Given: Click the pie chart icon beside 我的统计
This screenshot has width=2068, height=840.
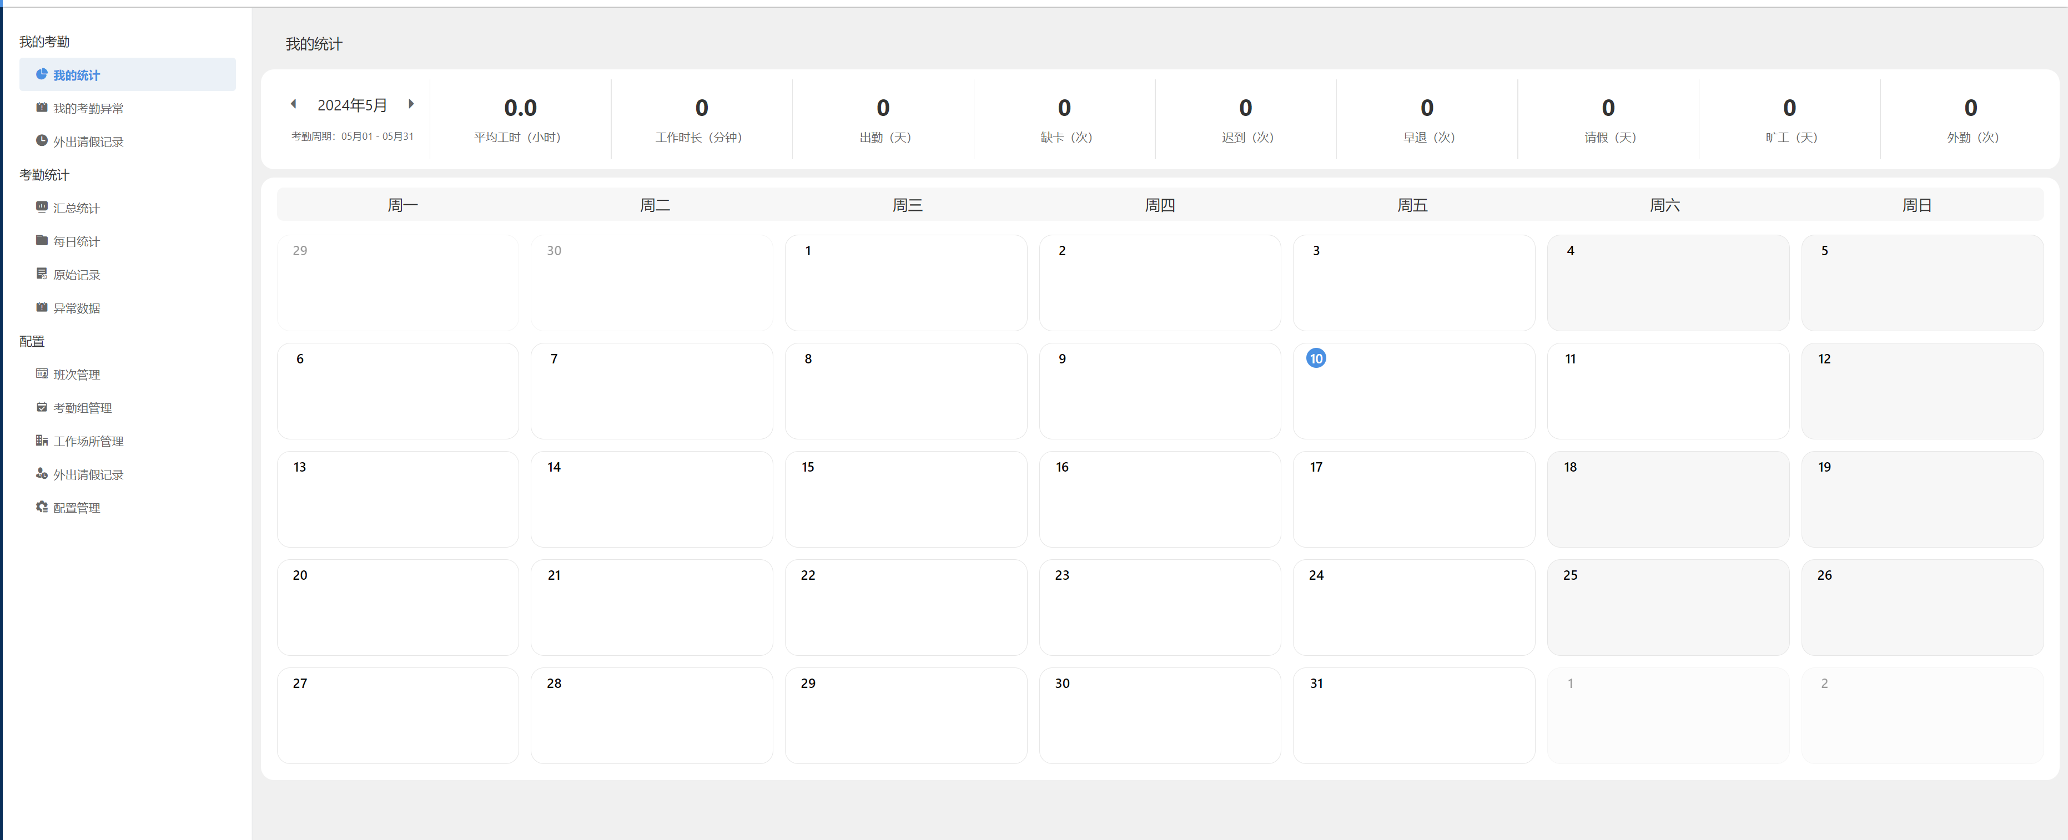Looking at the screenshot, I should [x=42, y=74].
